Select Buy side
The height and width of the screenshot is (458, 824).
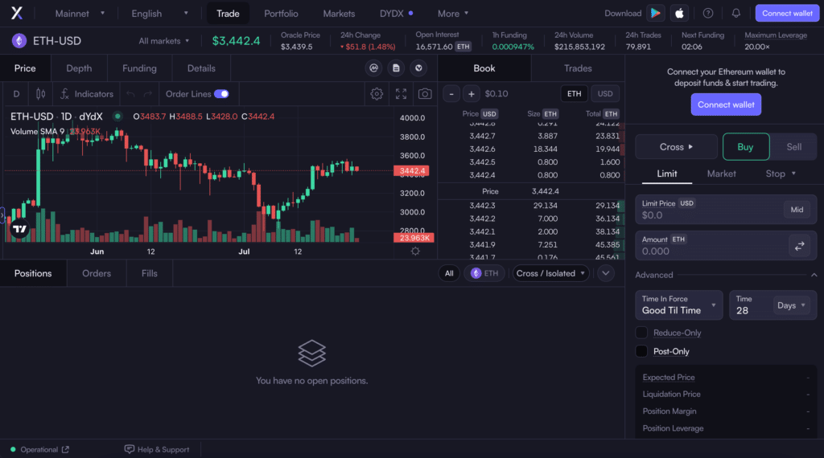[x=746, y=147]
